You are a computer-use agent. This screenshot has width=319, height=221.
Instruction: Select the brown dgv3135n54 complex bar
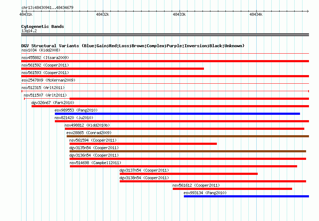(x=188, y=151)
